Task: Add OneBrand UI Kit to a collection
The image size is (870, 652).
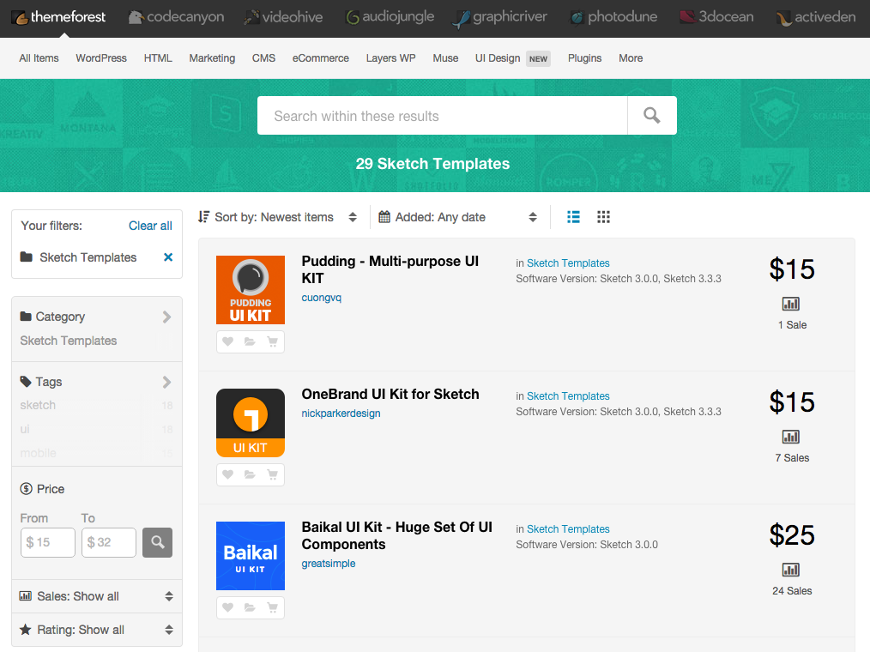Action: click(250, 475)
